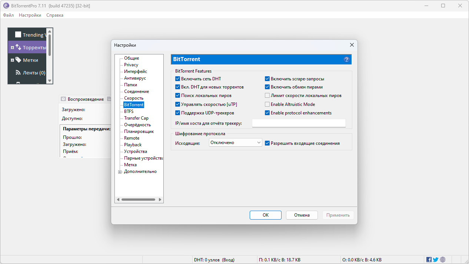This screenshot has height=264, width=469.
Task: Click the globe network icon in status bar
Action: [443, 260]
